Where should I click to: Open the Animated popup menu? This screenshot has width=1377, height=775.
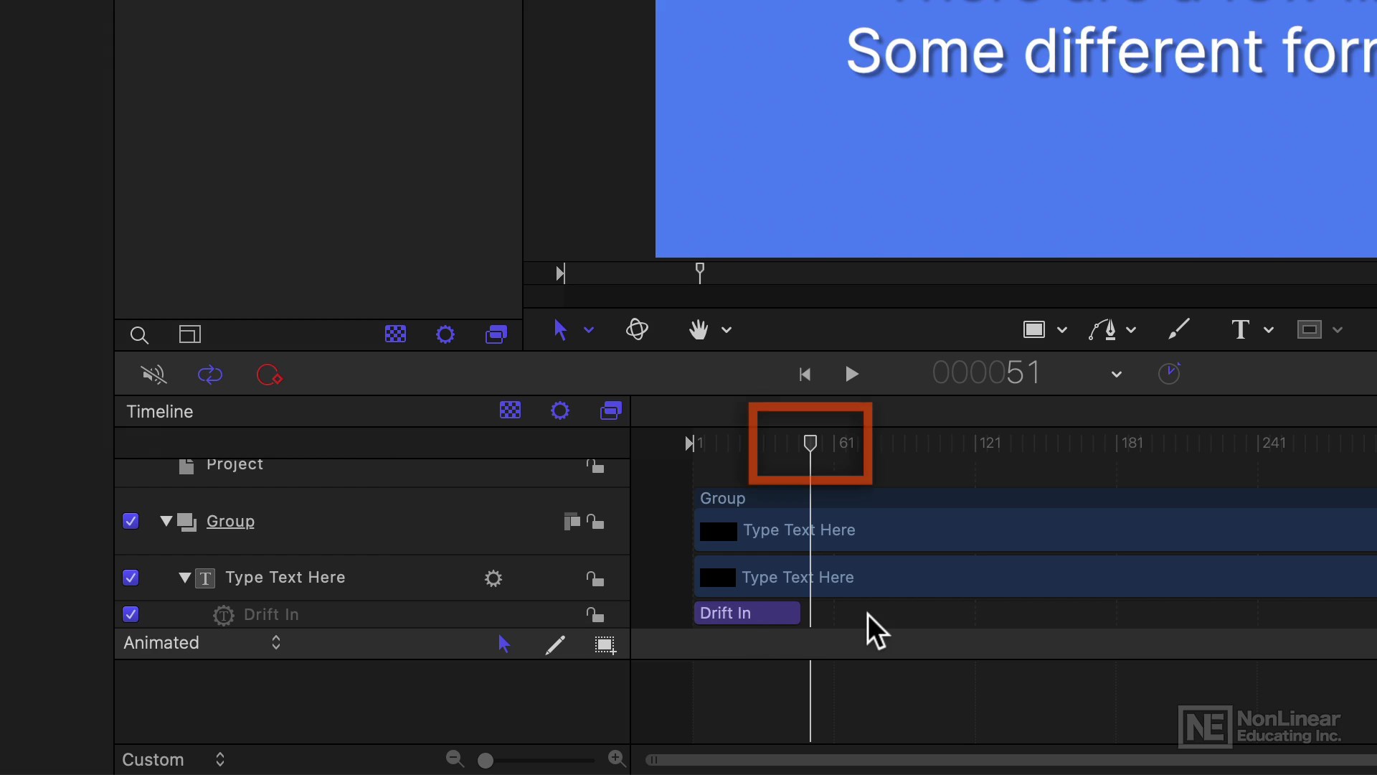[x=202, y=643]
